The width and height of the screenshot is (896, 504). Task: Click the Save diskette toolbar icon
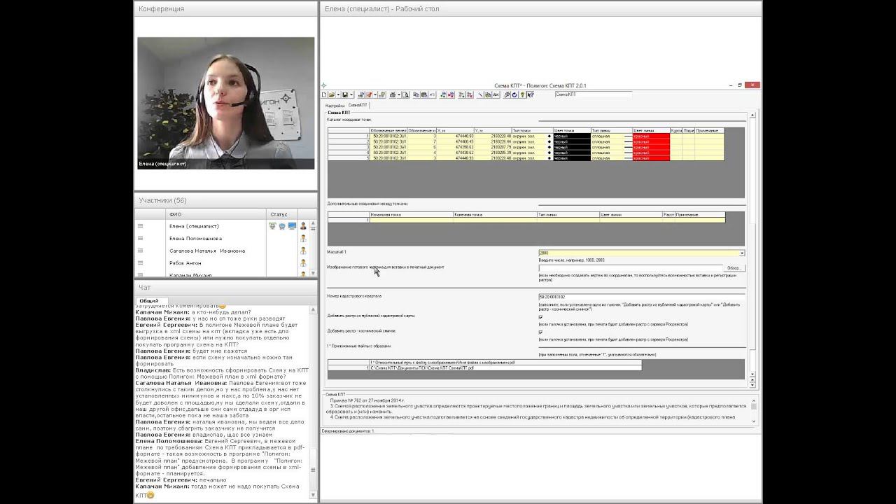345,94
